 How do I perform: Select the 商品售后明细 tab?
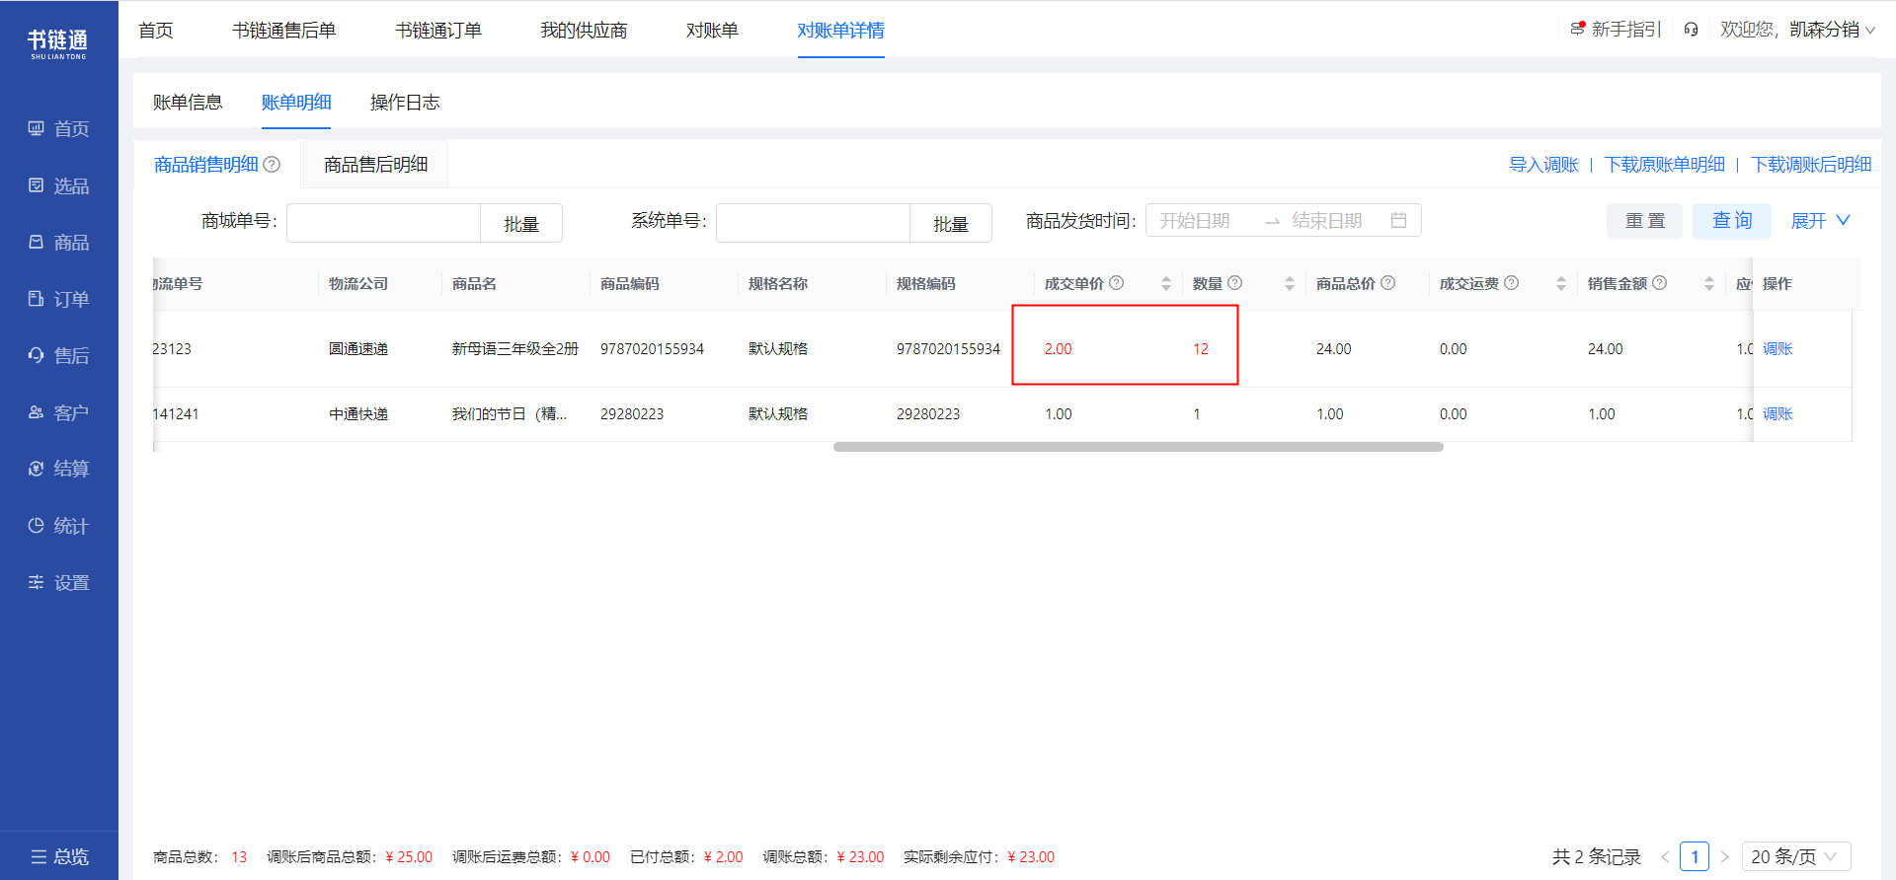coord(376,165)
